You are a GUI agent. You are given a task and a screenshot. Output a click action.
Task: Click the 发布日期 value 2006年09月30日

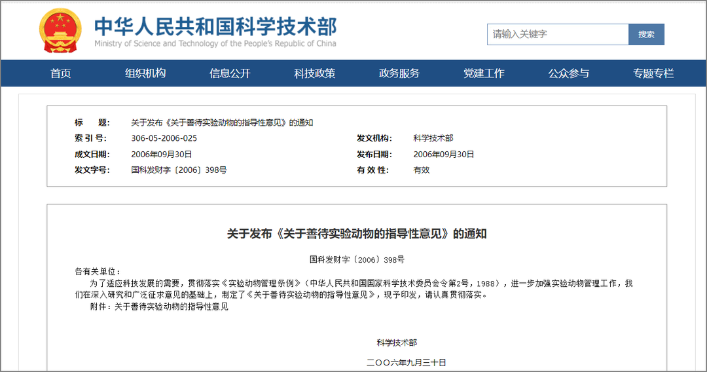point(444,154)
